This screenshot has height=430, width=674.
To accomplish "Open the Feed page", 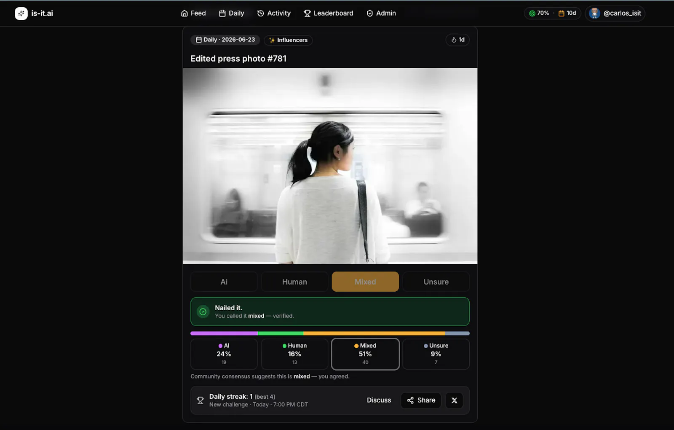I will coord(193,13).
